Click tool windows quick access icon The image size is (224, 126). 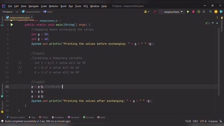[2, 121]
